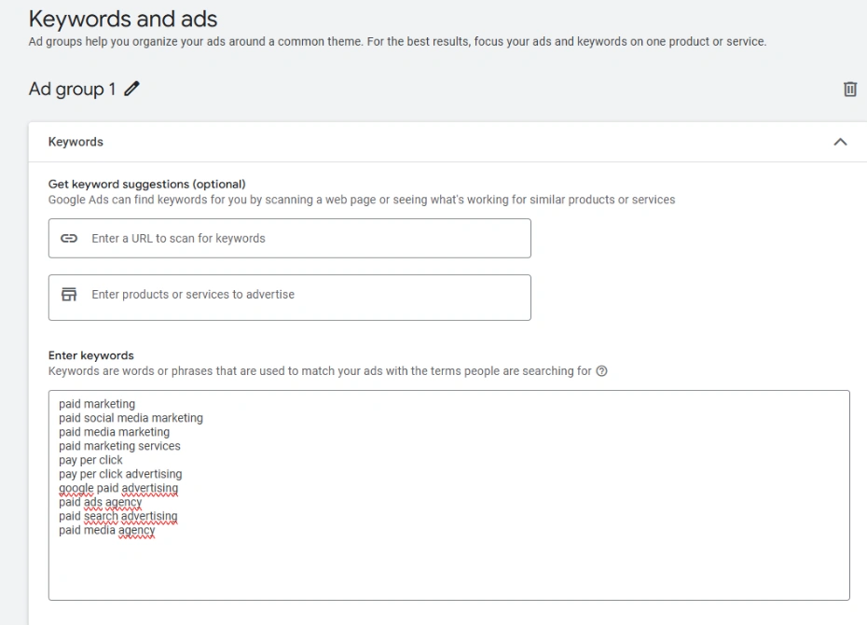Click the Keywords panel header label

coord(76,142)
